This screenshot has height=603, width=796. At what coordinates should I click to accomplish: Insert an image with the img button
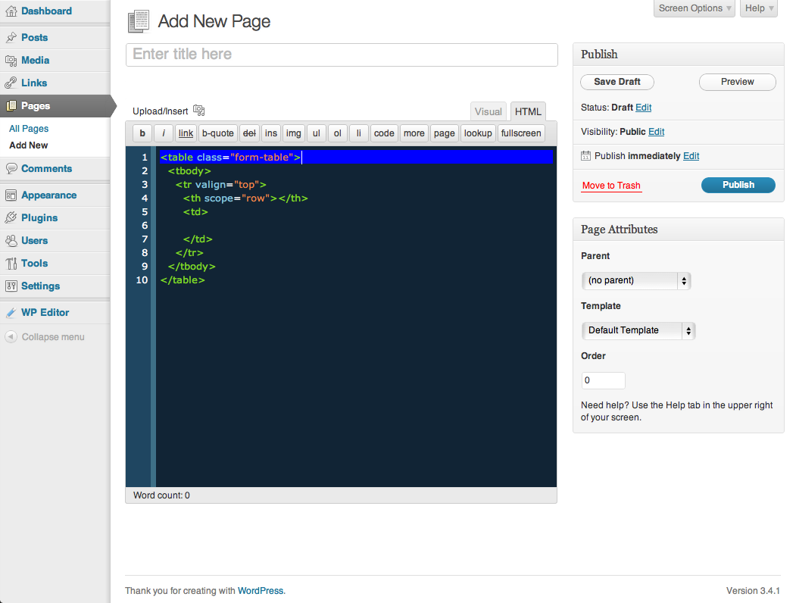pos(293,133)
